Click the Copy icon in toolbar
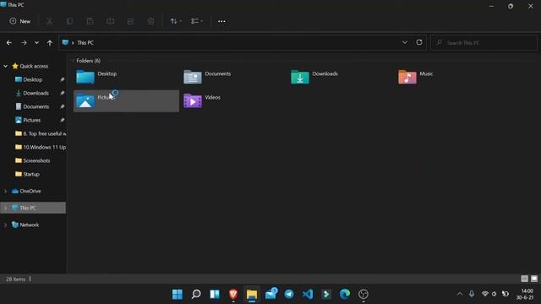This screenshot has height=304, width=541. 69,21
